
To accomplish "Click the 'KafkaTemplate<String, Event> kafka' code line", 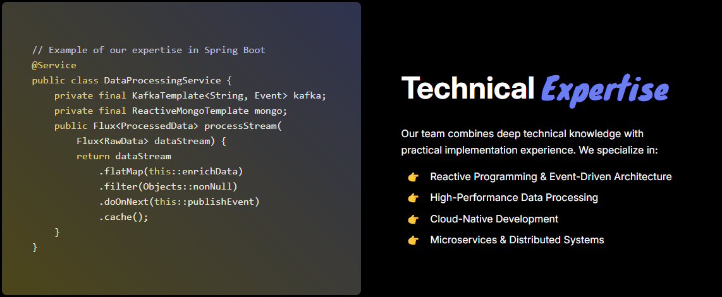I will pyautogui.click(x=190, y=96).
